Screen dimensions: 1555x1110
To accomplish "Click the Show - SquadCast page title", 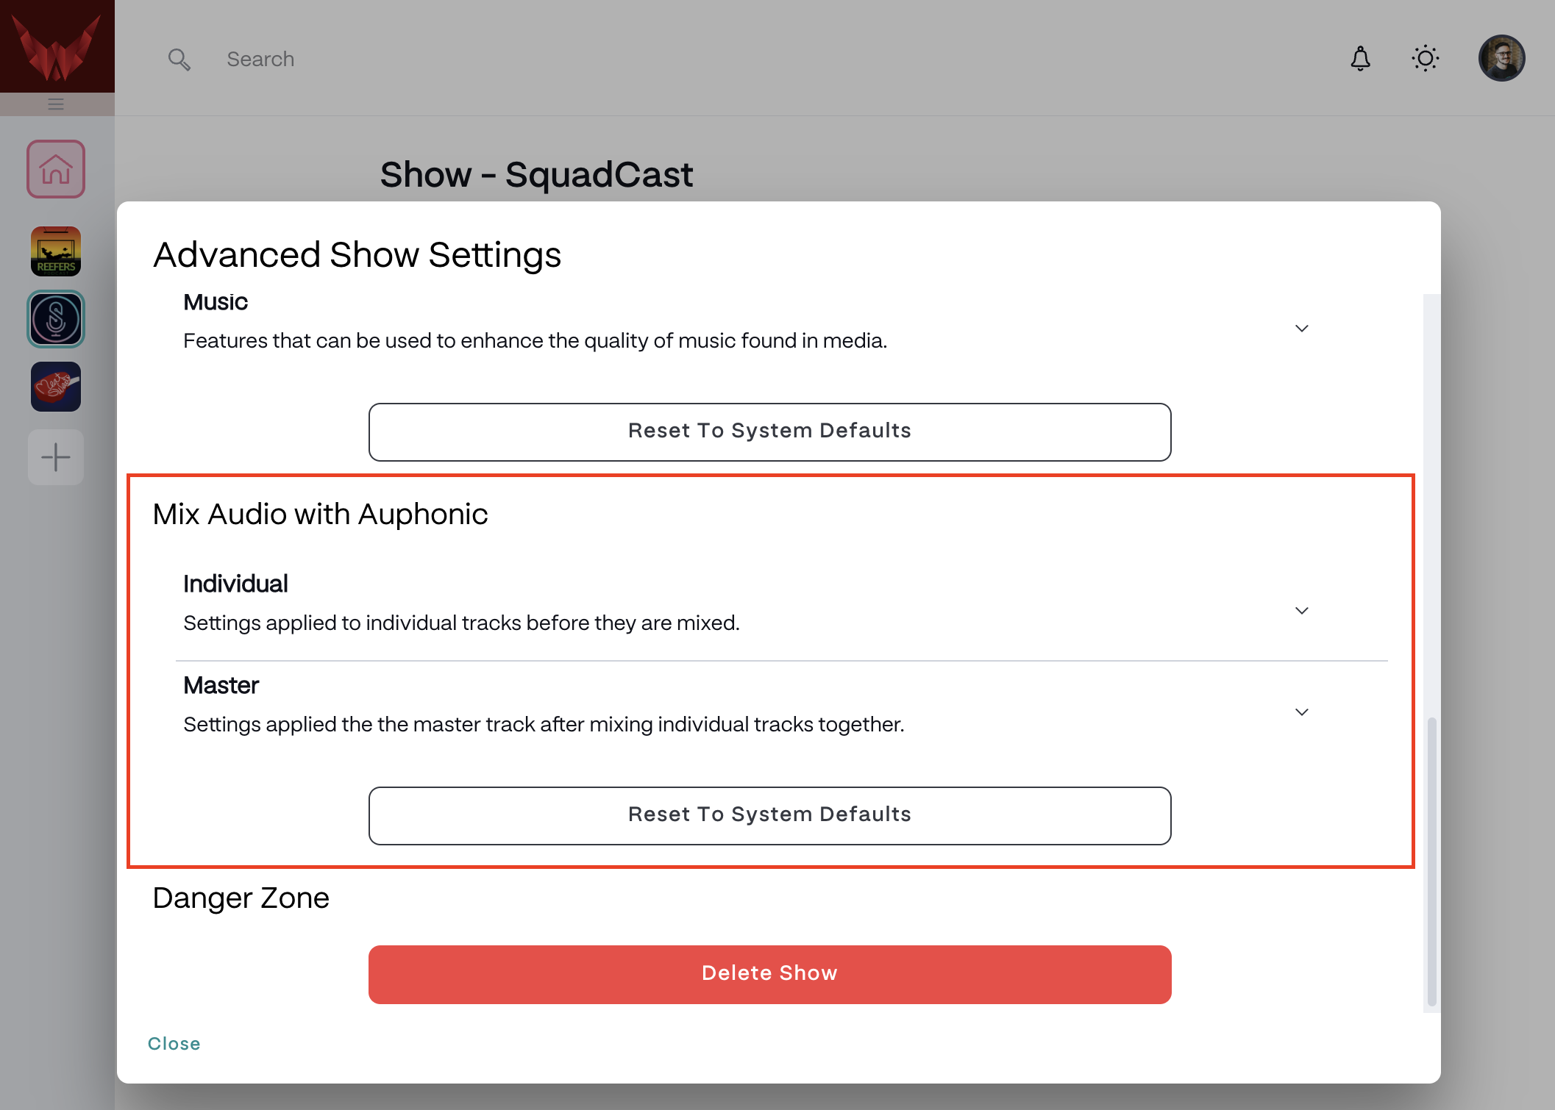I will (536, 174).
